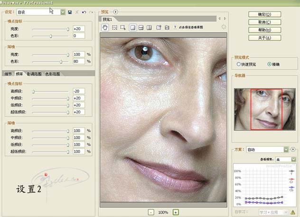This screenshot has height=217, width=300.
Task: Select the hand pan tool
Action: pos(106,27)
